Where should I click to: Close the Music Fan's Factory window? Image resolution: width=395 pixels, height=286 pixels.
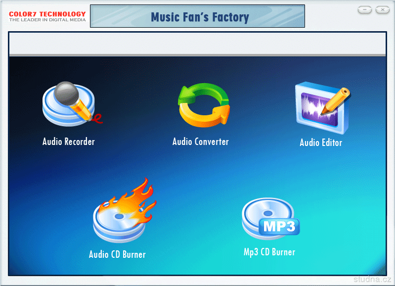[x=383, y=10]
